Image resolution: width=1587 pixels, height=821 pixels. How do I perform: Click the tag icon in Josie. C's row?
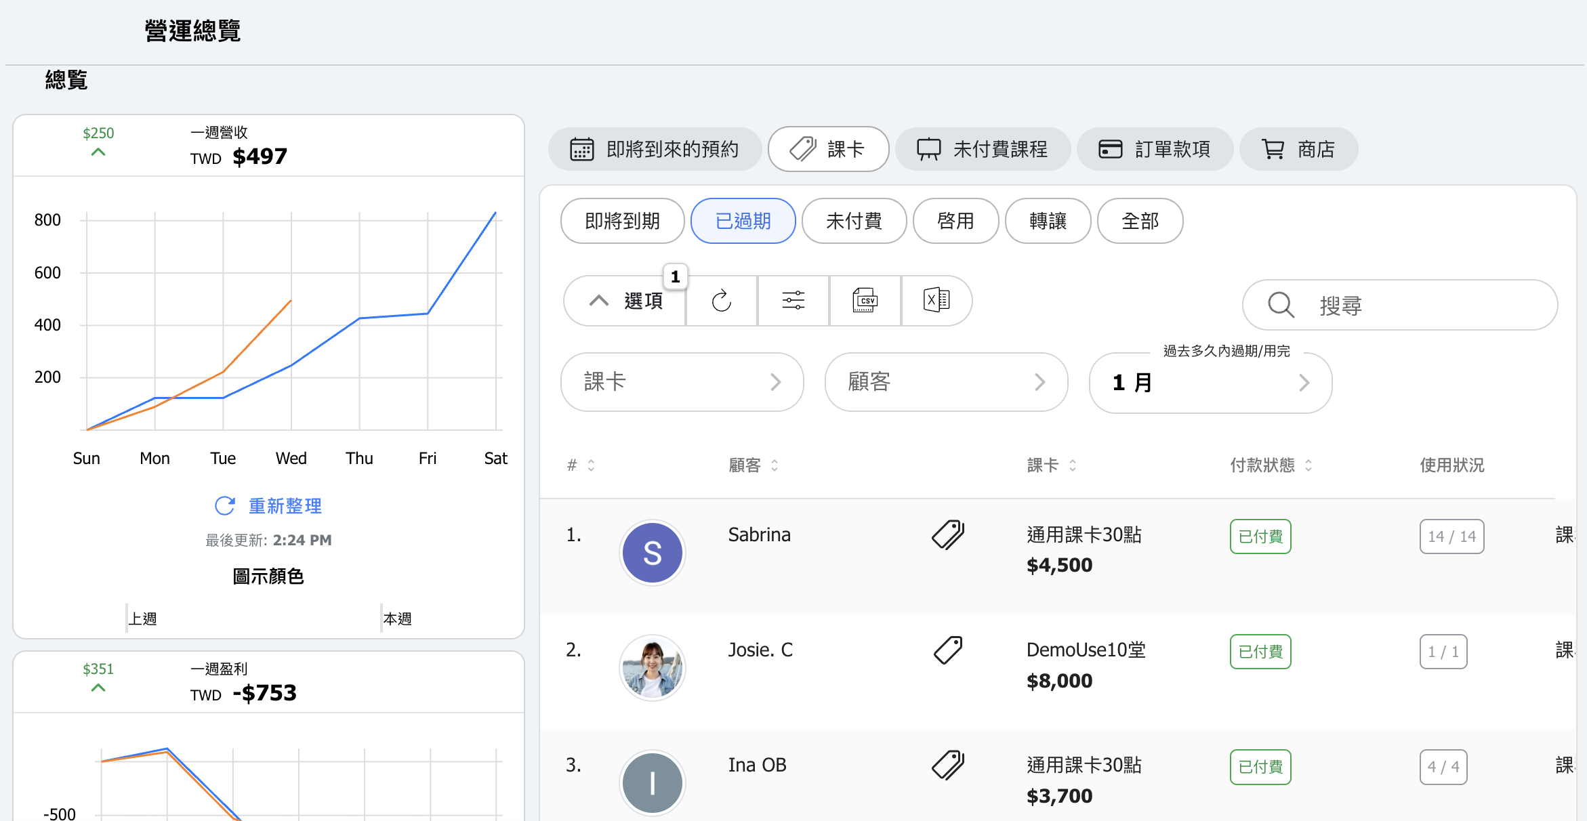(x=948, y=650)
